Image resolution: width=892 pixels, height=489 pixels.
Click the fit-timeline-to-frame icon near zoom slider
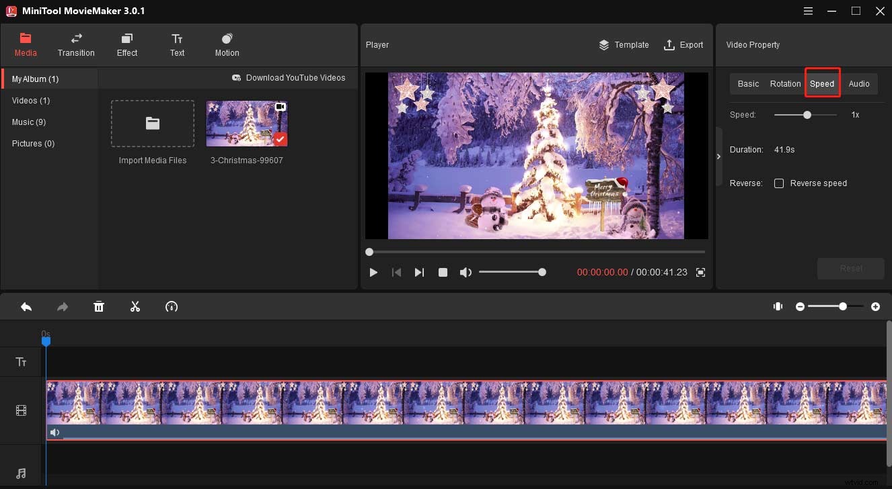click(778, 306)
